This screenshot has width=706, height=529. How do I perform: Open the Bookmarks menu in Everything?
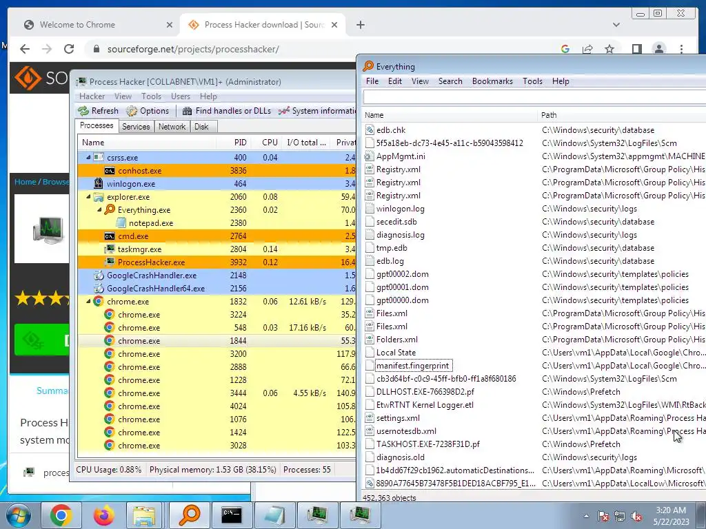492,81
